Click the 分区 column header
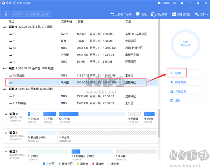The height and width of the screenshot is (168, 210). click(x=12, y=21)
